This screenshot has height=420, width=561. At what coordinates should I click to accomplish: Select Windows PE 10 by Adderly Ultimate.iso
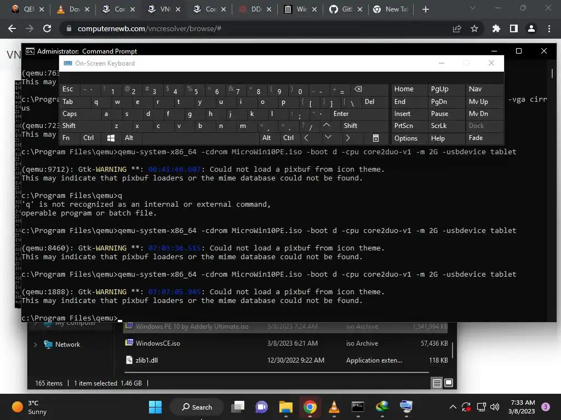[285, 326]
